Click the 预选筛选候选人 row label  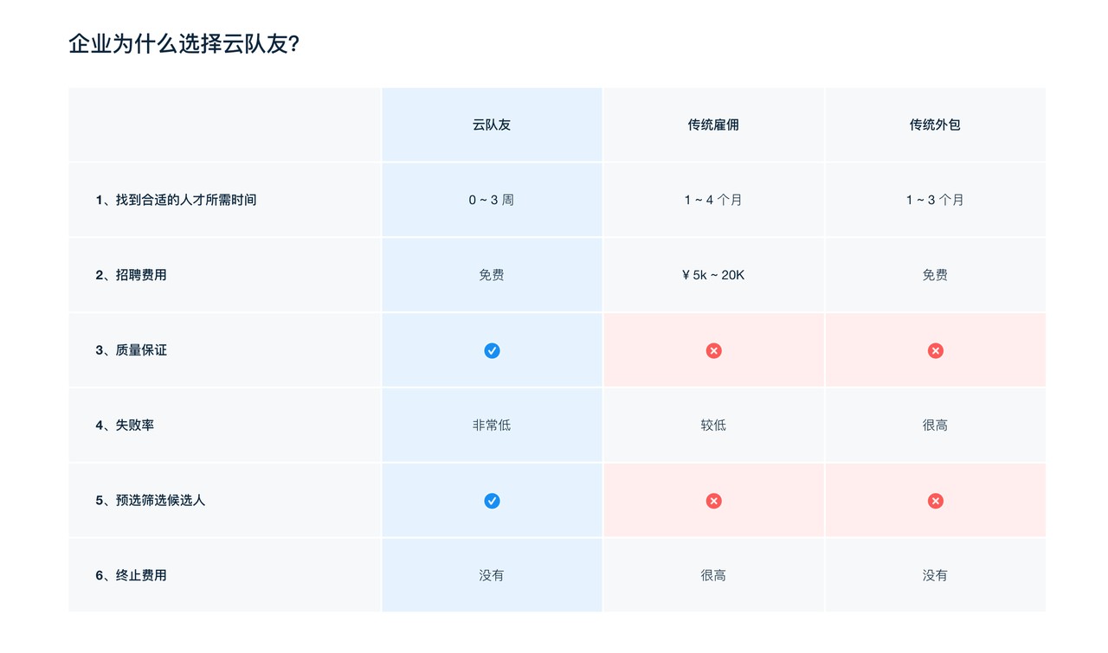coord(150,501)
